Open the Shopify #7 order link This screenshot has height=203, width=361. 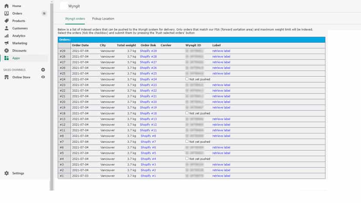[148, 142]
